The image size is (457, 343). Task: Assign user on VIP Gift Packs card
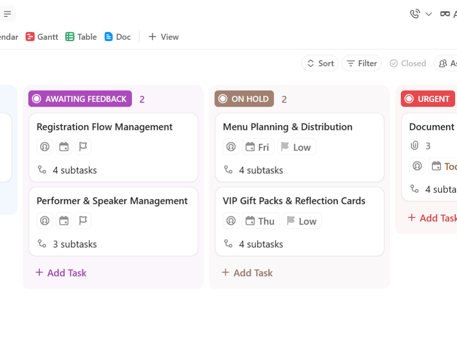(x=231, y=221)
